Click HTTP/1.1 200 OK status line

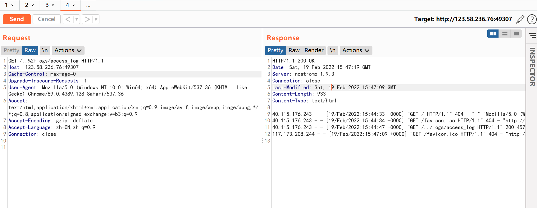click(293, 61)
